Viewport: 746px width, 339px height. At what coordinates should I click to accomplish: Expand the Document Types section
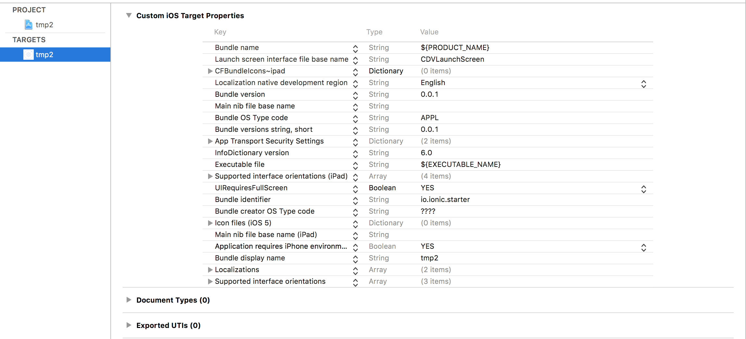129,300
